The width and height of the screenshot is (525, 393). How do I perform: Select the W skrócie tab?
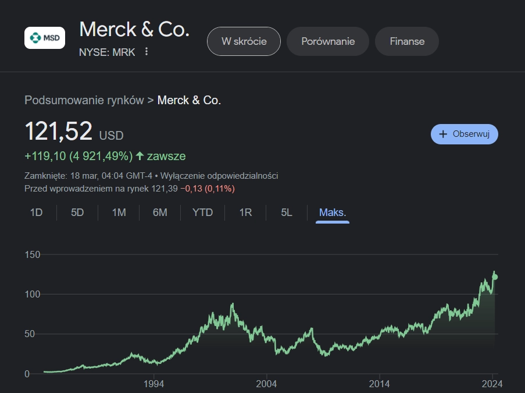point(244,41)
